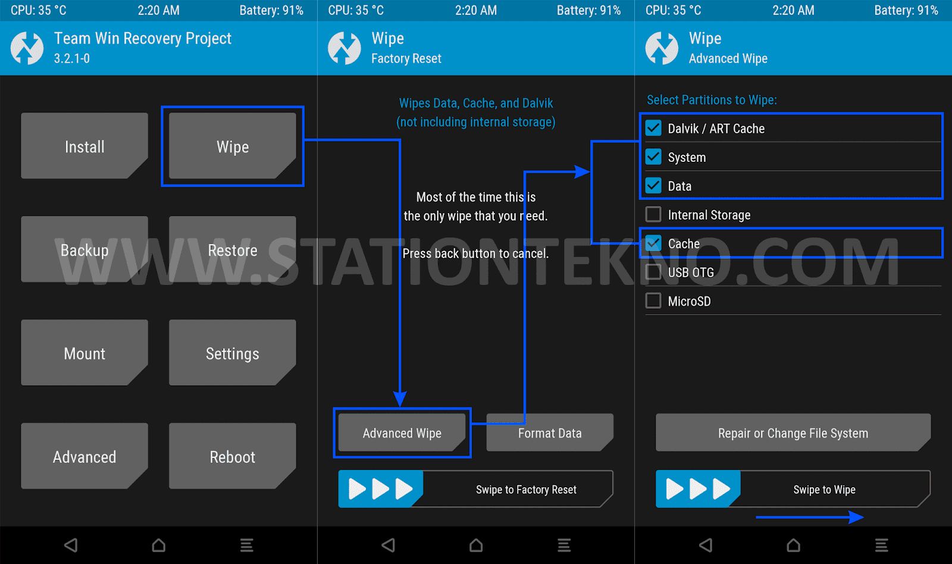Tap home icon on the main TWRP screen
The image size is (952, 564).
[x=159, y=545]
